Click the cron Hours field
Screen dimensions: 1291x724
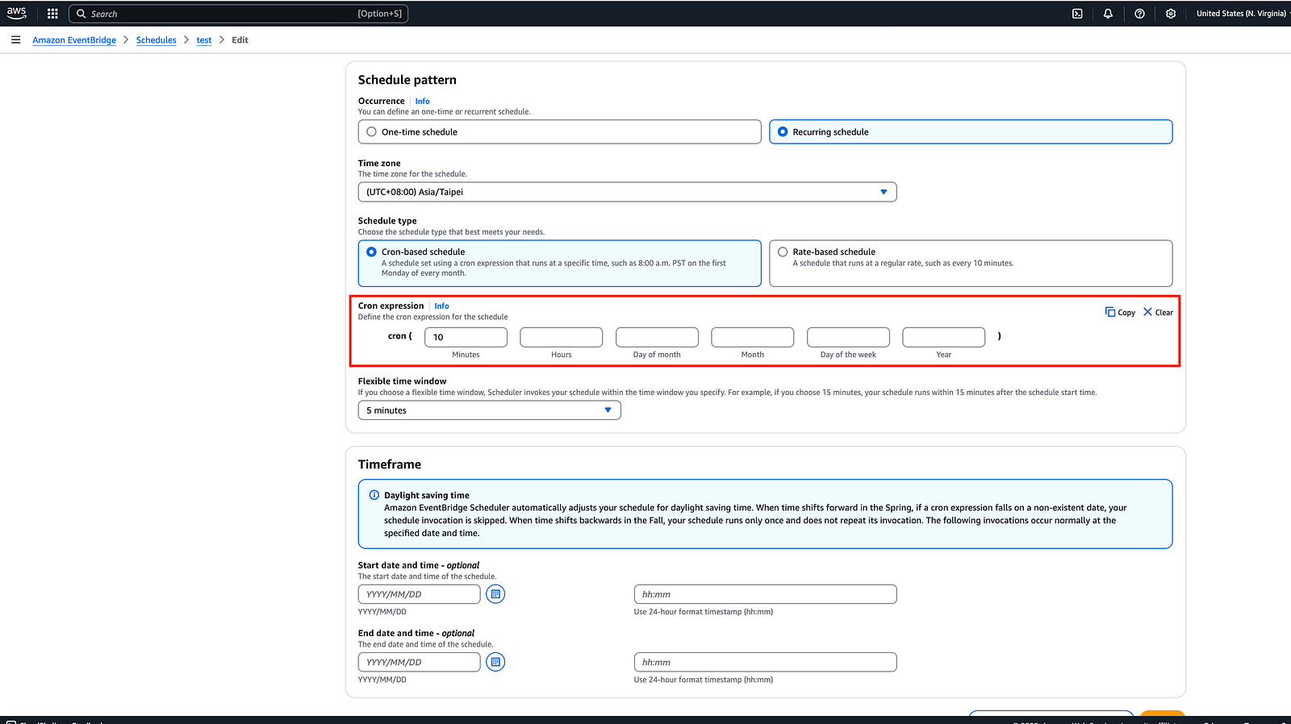(562, 337)
